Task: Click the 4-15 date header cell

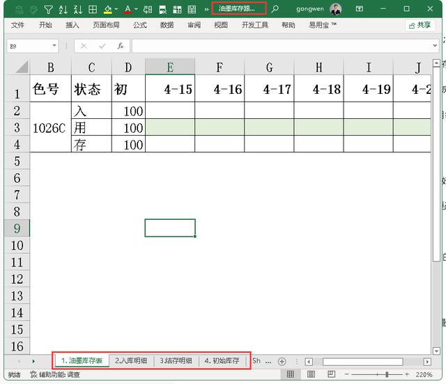Action: click(x=170, y=88)
